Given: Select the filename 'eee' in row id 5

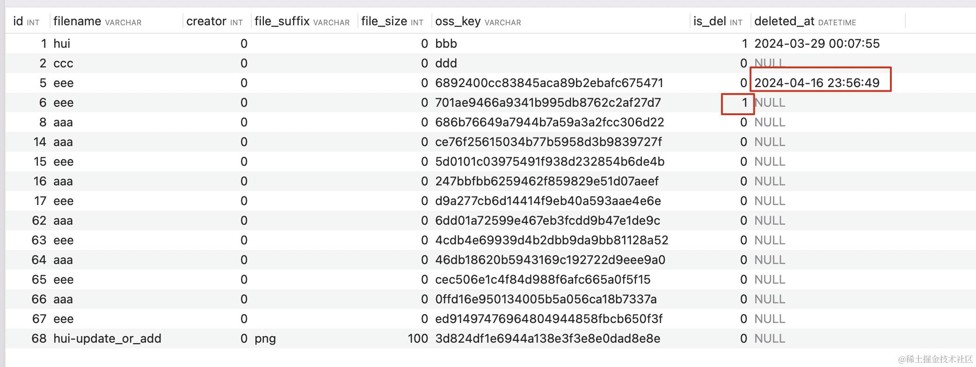Looking at the screenshot, I should click(x=64, y=83).
